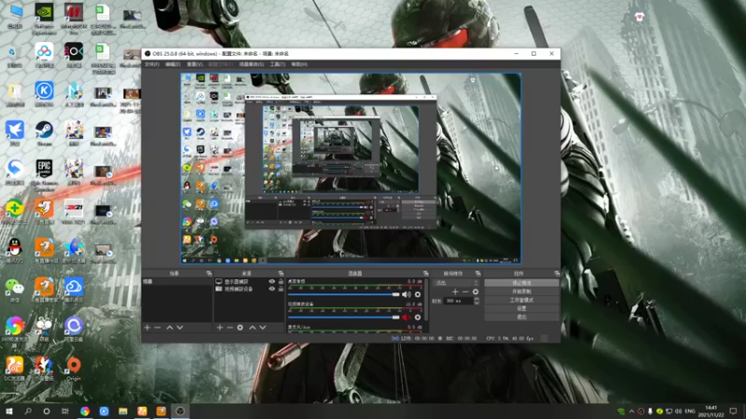This screenshot has width=746, height=419.
Task: Select the 显示器捕获 source row
Action: click(x=249, y=282)
